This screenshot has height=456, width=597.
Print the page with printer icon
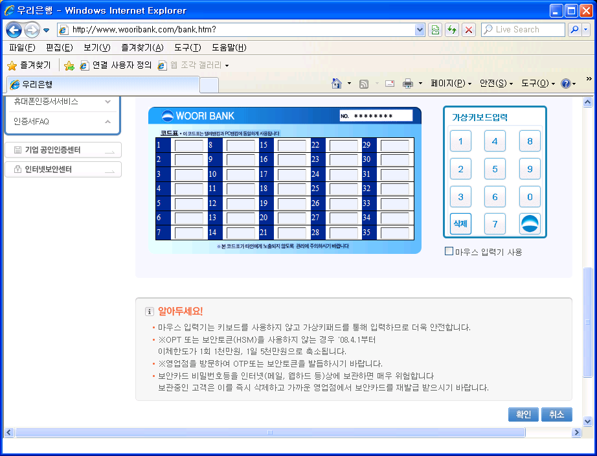point(408,84)
